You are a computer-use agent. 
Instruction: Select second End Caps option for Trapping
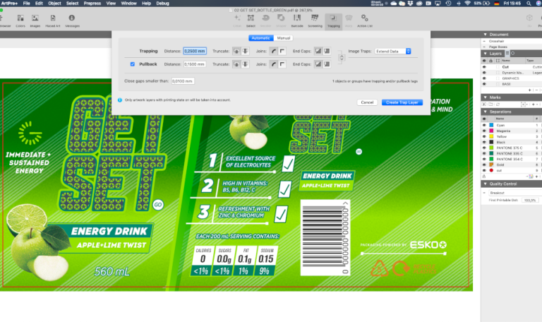pos(327,51)
